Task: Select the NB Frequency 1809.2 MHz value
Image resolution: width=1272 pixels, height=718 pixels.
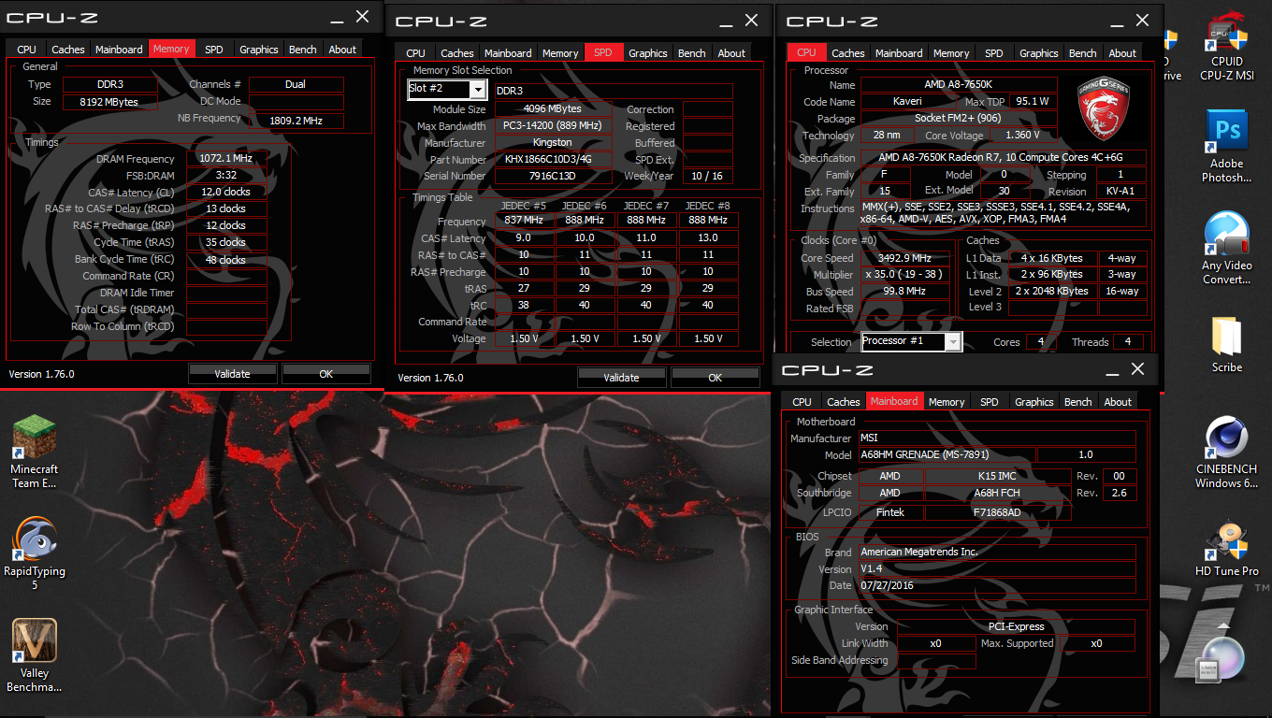Action: tap(296, 121)
